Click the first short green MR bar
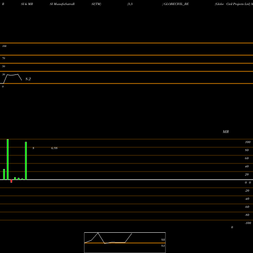 tap(4, 175)
